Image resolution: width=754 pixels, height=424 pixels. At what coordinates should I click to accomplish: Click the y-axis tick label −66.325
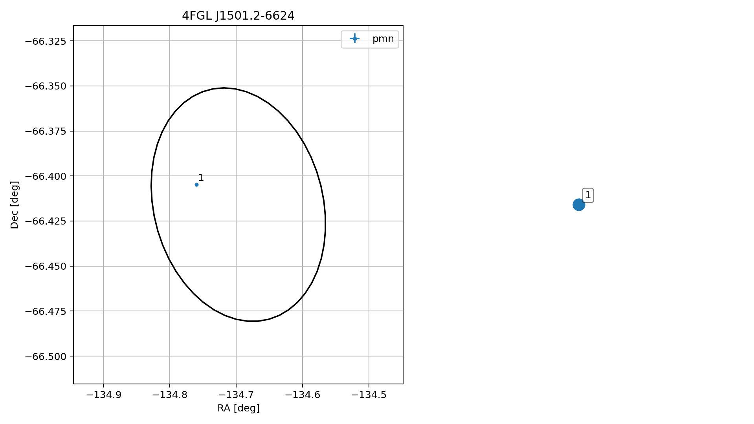coord(46,41)
